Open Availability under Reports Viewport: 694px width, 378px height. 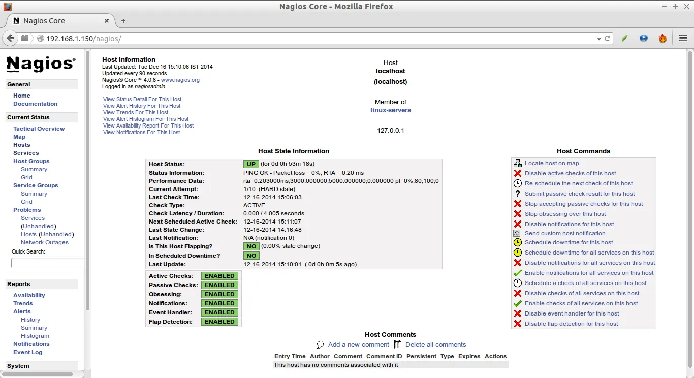[29, 295]
